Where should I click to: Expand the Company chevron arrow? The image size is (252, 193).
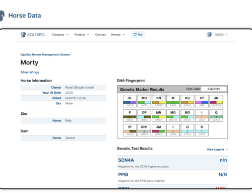68,35
